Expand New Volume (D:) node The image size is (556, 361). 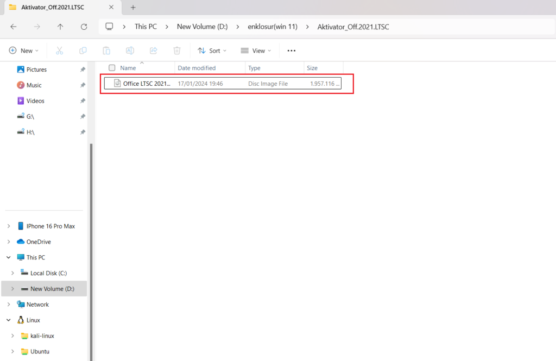pyautogui.click(x=12, y=289)
